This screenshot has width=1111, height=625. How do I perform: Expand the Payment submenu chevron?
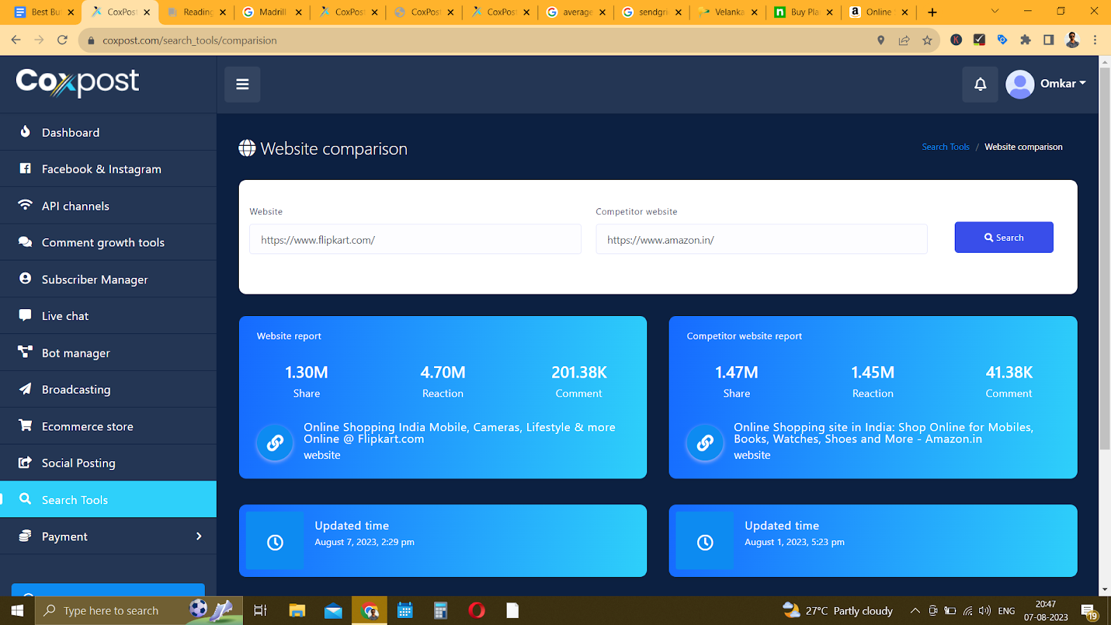click(x=199, y=536)
